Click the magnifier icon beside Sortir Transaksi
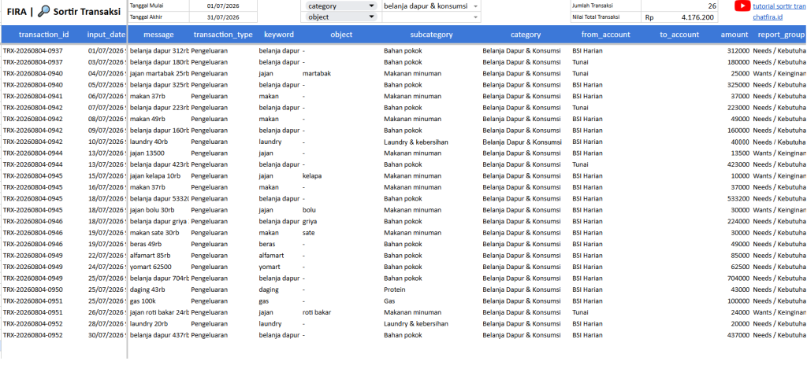The height and width of the screenshot is (365, 807). click(44, 11)
